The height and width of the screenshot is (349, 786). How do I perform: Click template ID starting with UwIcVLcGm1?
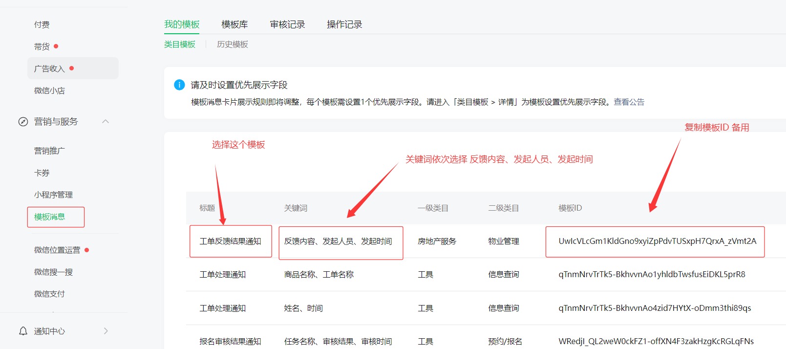point(658,241)
